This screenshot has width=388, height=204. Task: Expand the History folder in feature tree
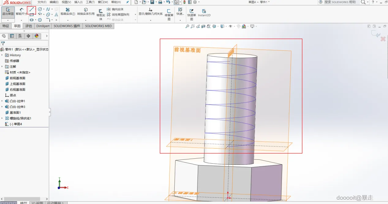click(2, 55)
